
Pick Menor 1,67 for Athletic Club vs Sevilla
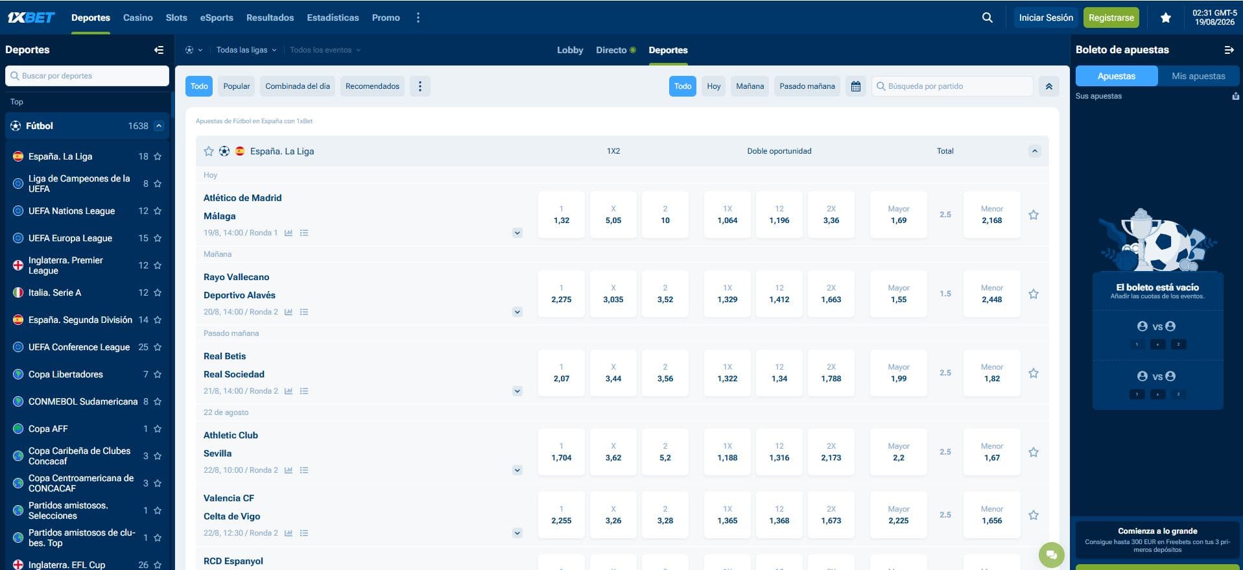(992, 452)
